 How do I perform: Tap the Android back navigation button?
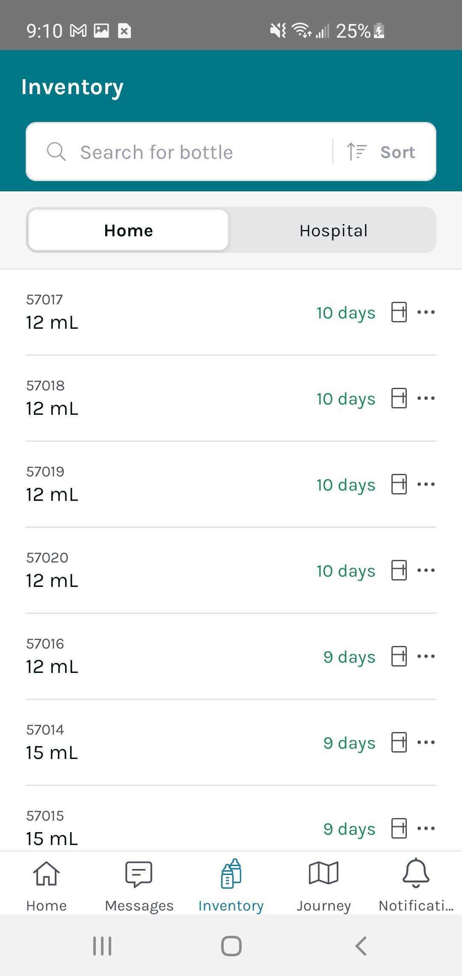[361, 946]
